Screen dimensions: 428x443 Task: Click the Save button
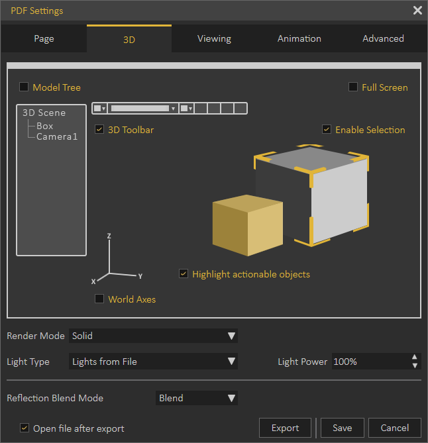[x=343, y=428]
